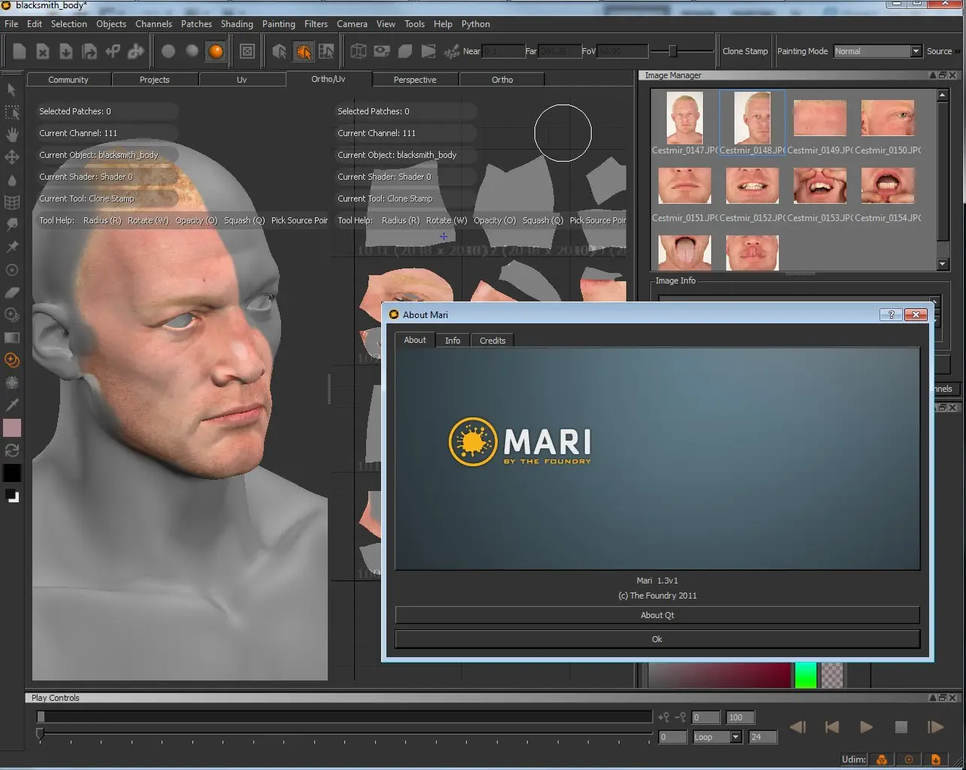Select basic lighting shaded sphere icon
966x770 pixels.
click(x=192, y=51)
